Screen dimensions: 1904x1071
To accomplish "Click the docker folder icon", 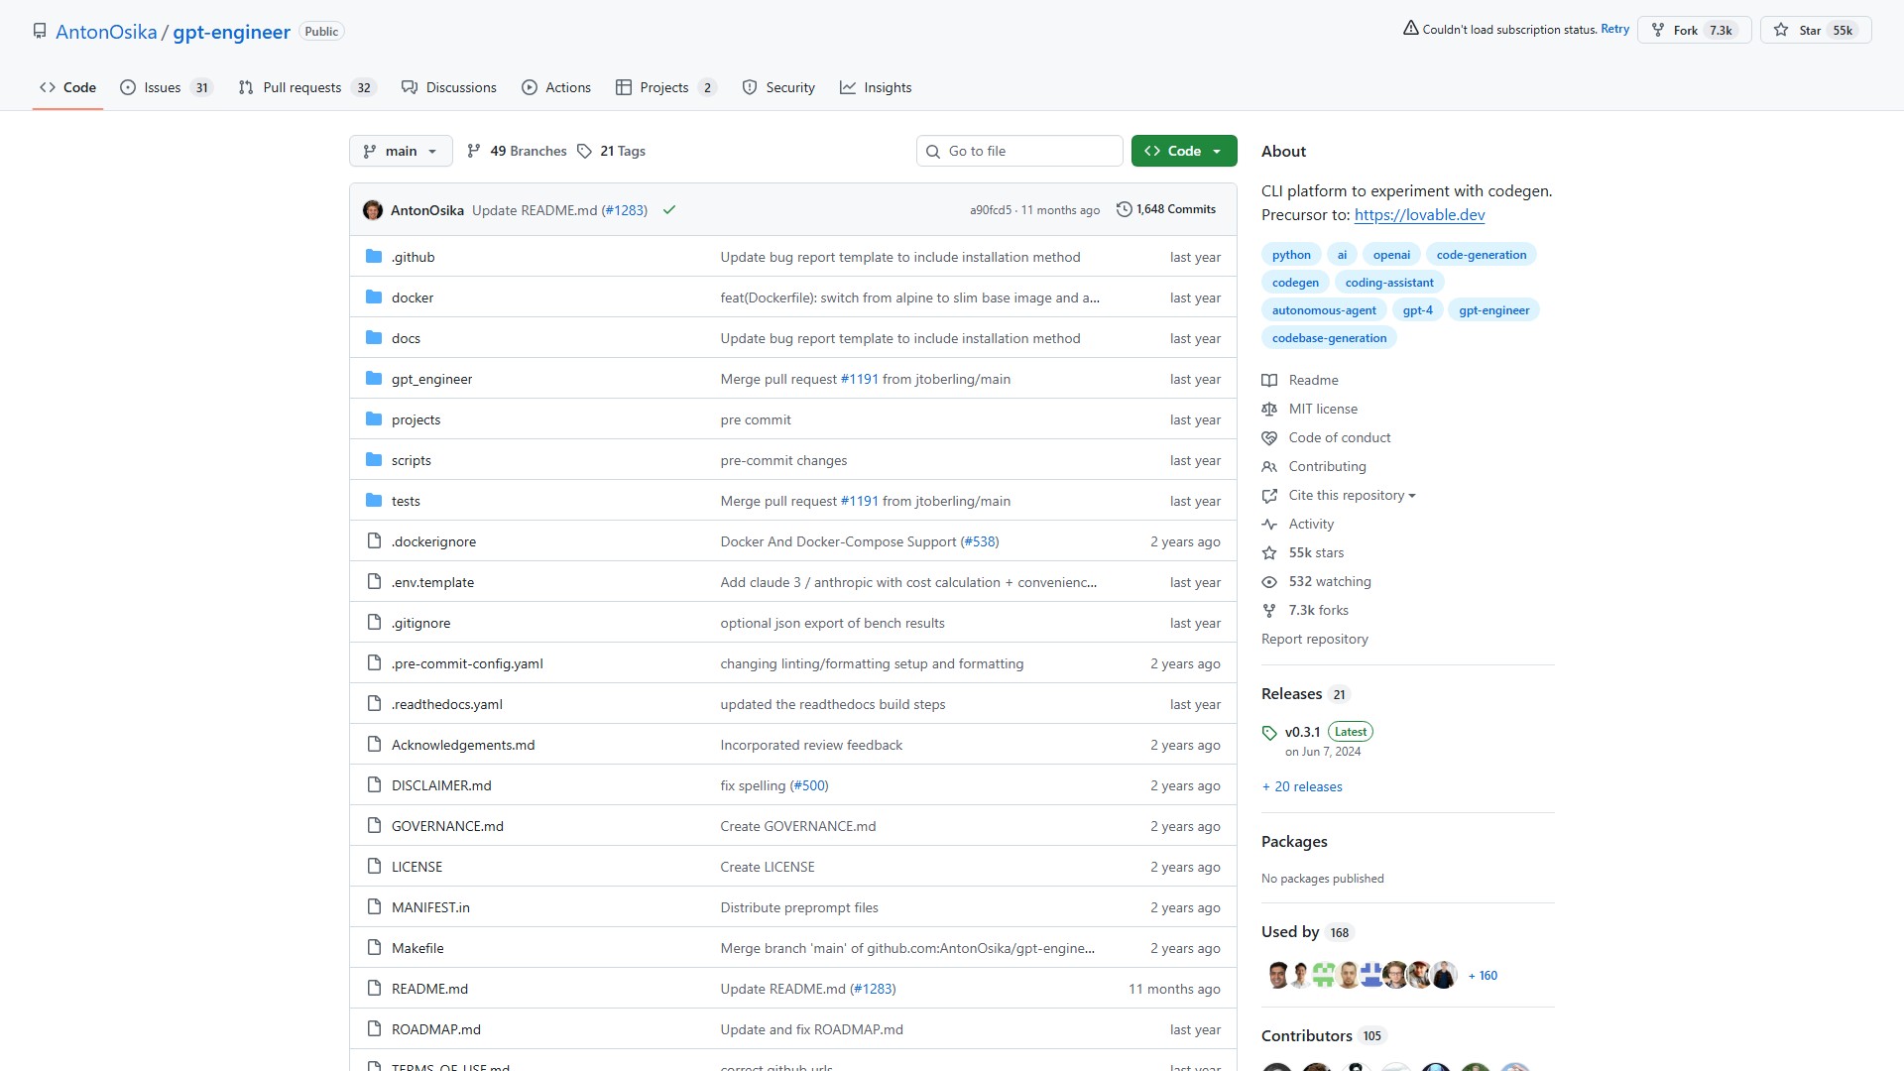I will (x=374, y=297).
